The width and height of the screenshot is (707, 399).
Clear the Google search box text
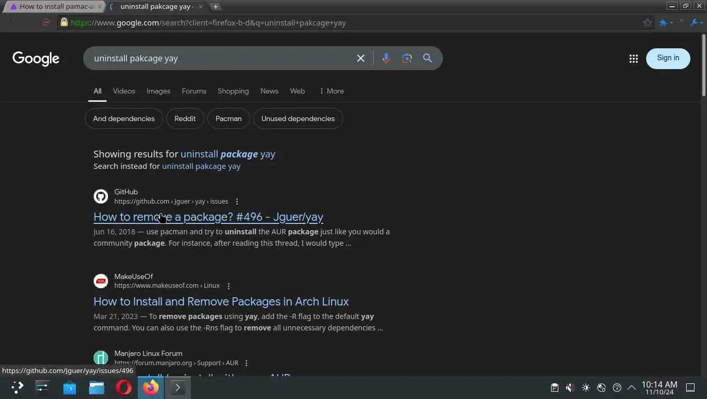361,58
